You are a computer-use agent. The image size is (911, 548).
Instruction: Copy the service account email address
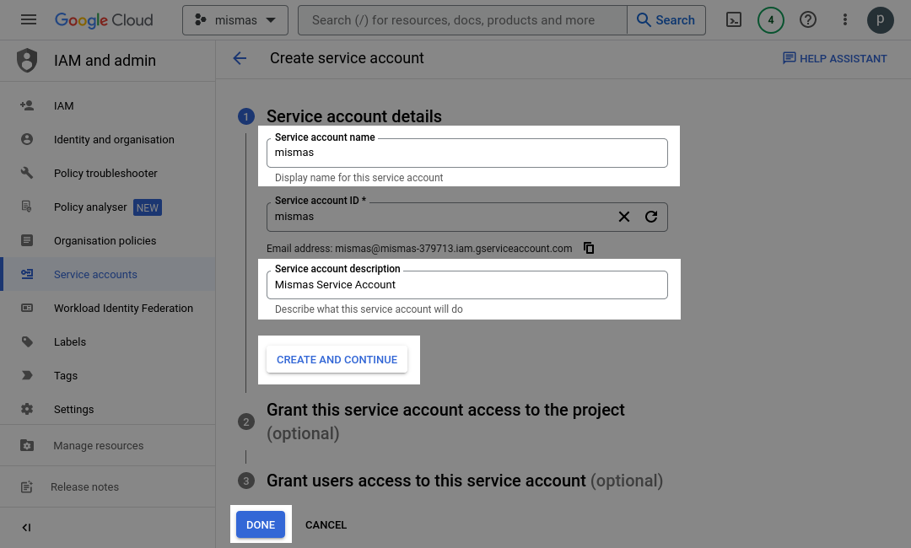click(x=589, y=248)
